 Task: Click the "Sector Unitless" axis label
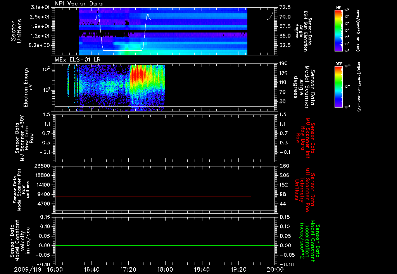16,31
